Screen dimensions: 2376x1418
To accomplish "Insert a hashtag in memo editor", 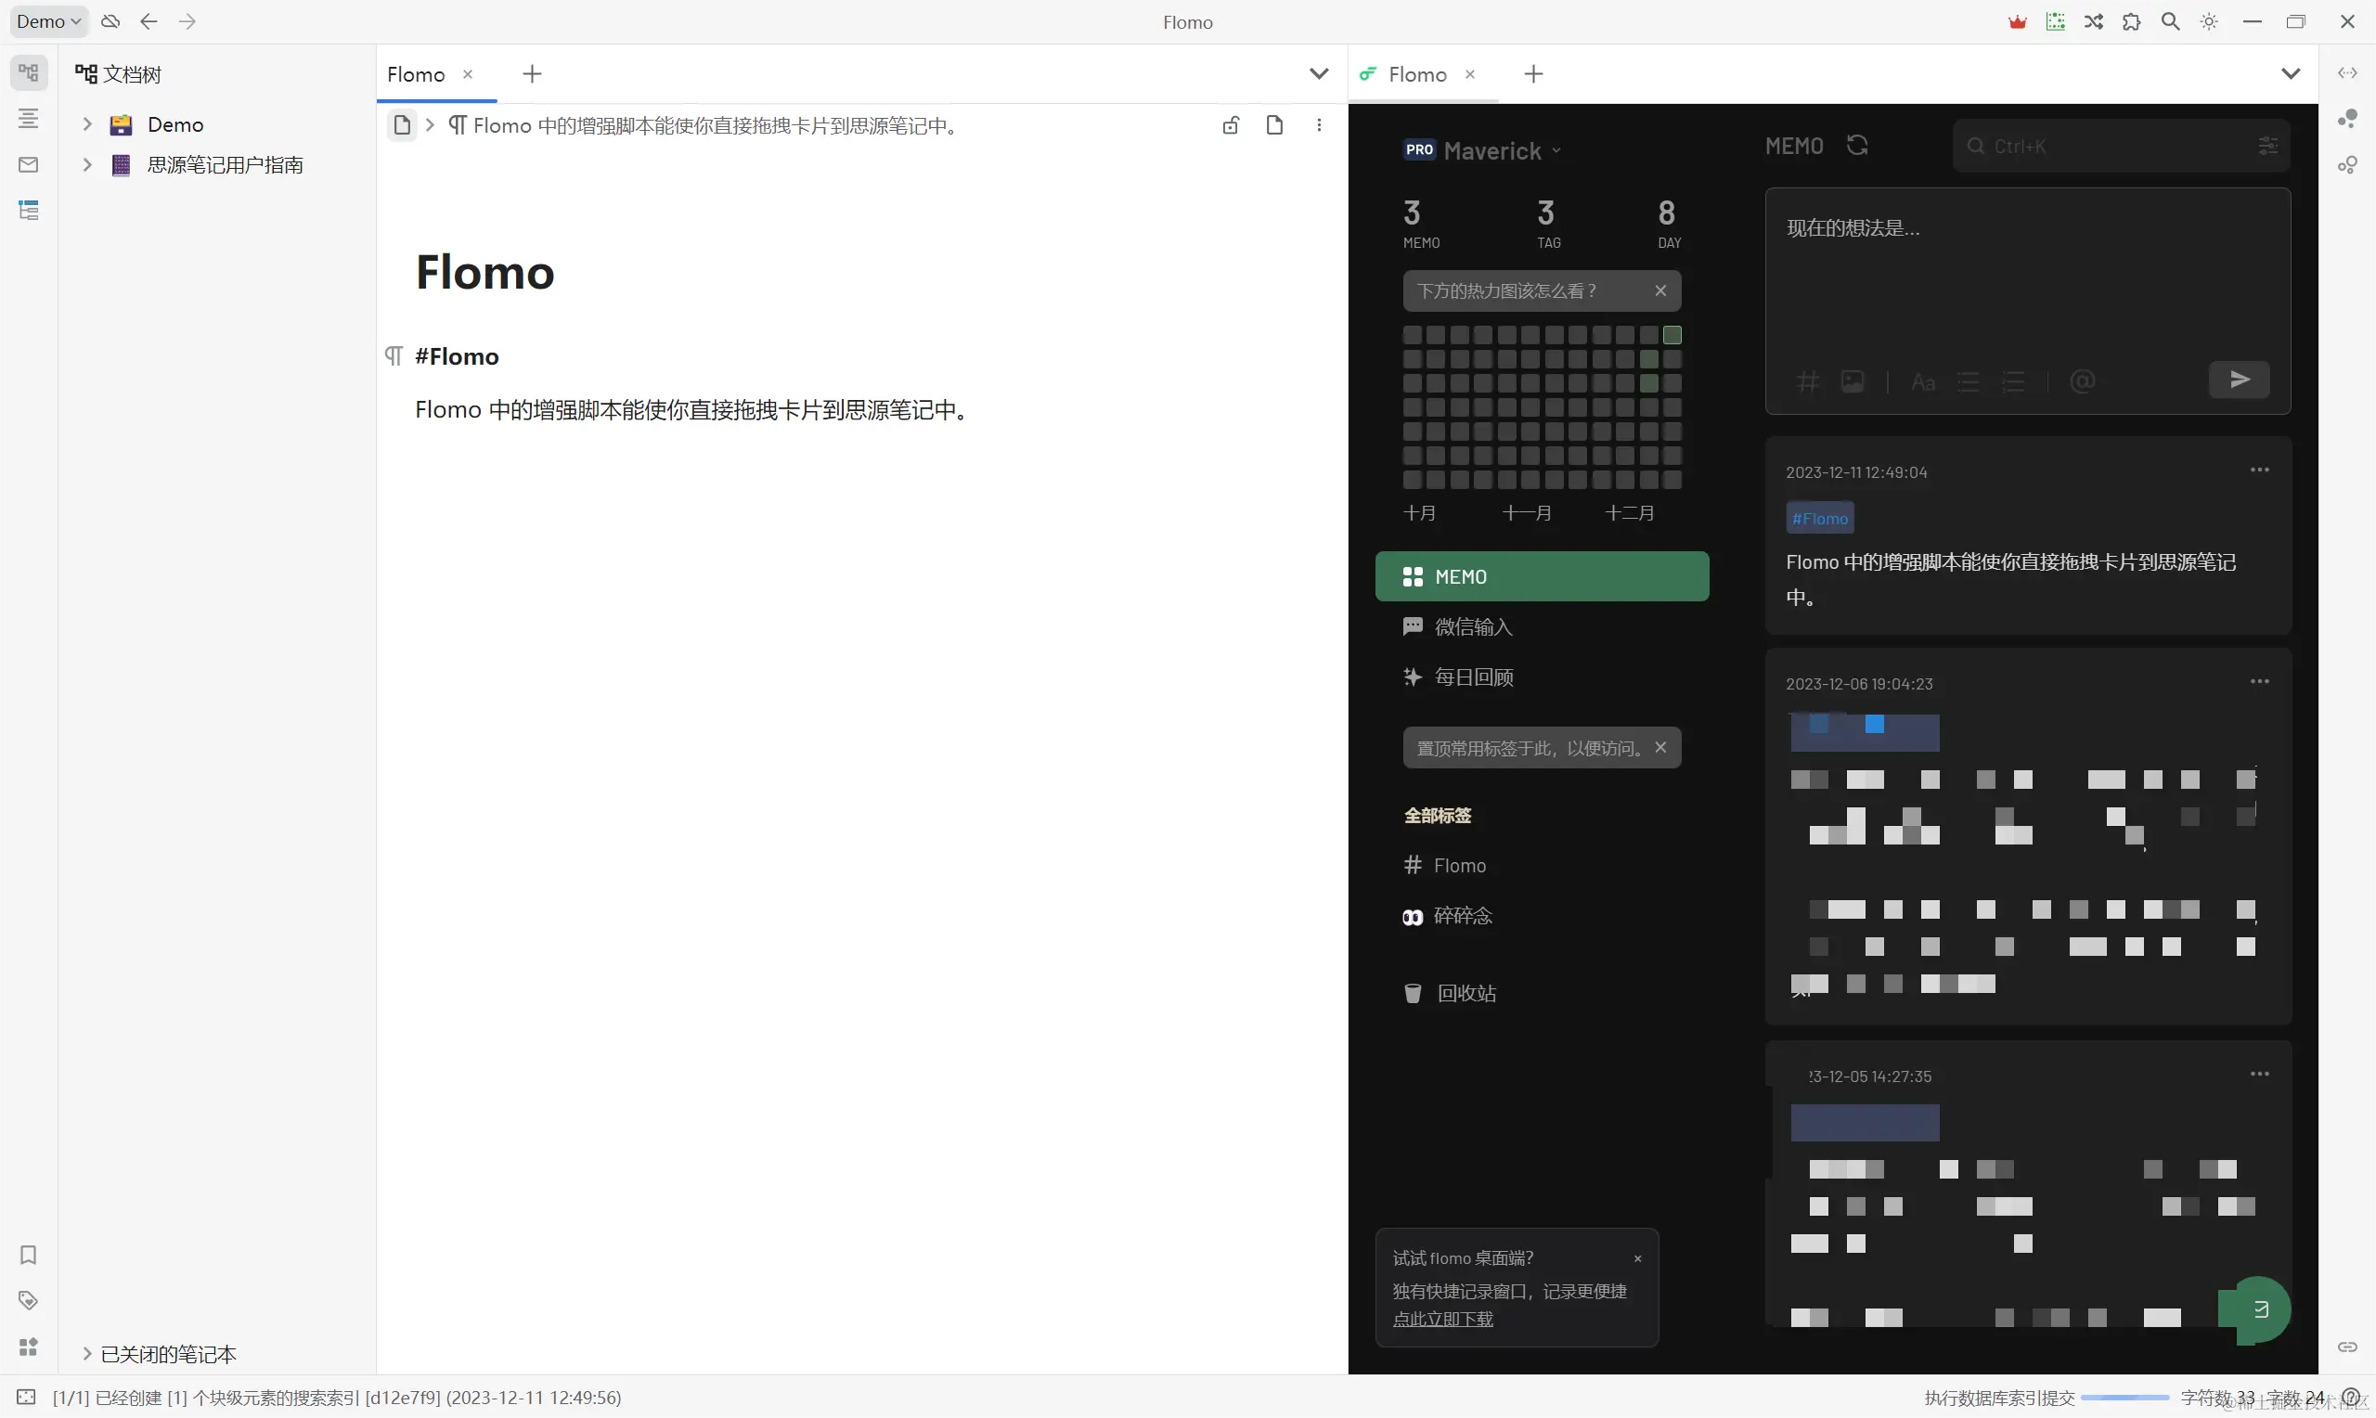I will 1808,382.
